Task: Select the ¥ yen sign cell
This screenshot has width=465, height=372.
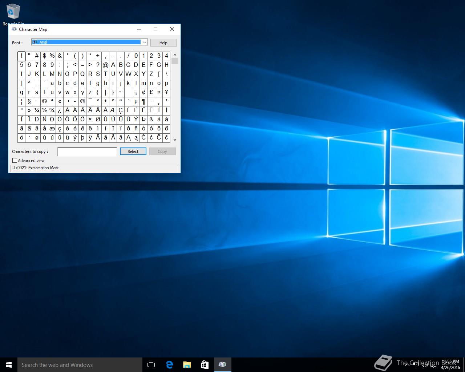Action: point(166,92)
